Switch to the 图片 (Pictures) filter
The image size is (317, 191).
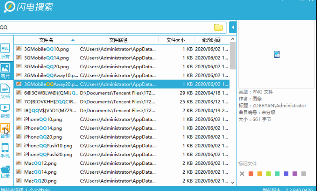coord(5,71)
